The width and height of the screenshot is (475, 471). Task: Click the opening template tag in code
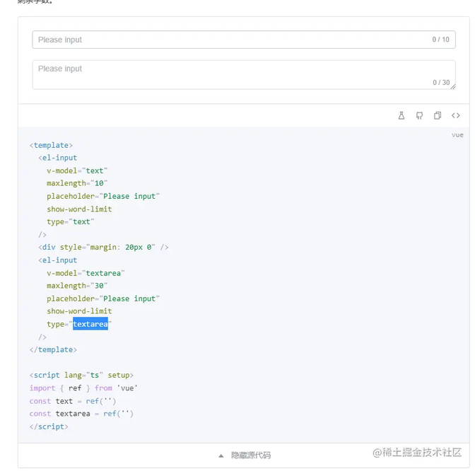point(51,145)
